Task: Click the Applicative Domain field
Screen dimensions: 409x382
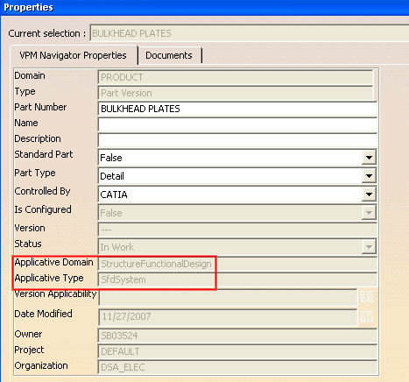Action: pos(237,264)
